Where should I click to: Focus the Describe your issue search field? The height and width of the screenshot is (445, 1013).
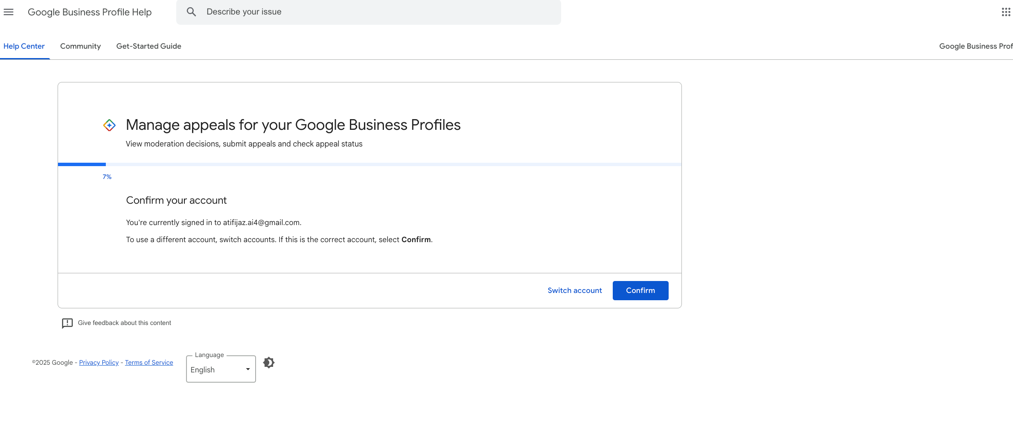coord(369,12)
